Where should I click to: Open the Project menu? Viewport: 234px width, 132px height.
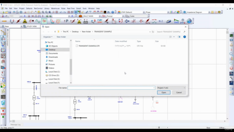(x=22, y=8)
